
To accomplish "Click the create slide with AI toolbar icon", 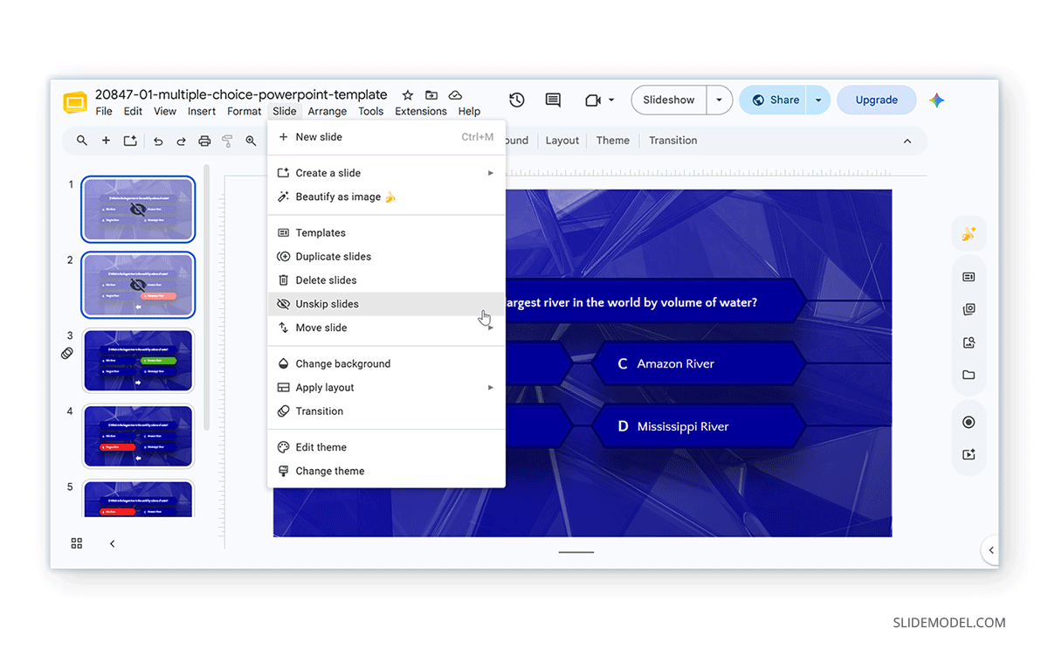I will point(130,141).
